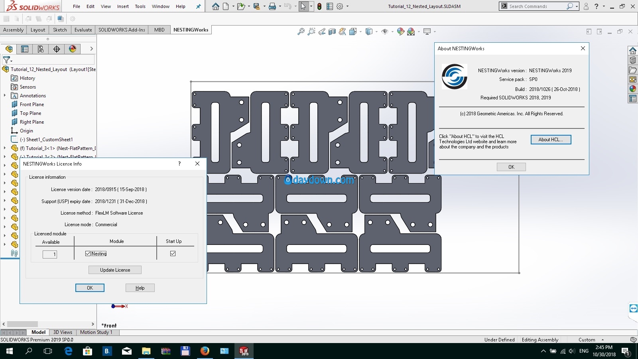The height and width of the screenshot is (359, 638).
Task: Toggle the Nesting module checkbox
Action: [x=88, y=254]
